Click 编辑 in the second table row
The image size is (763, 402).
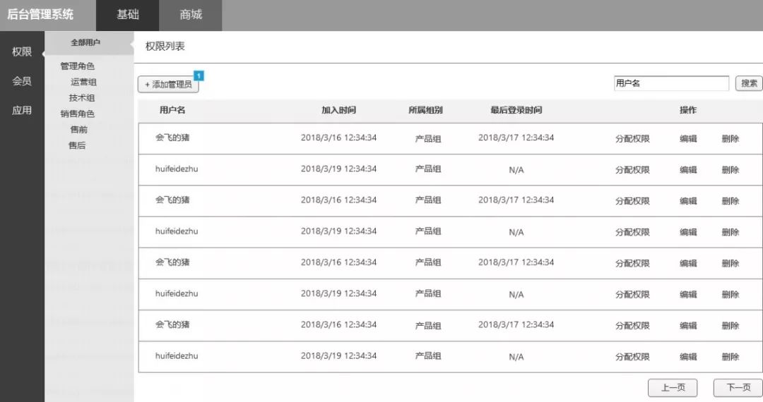(x=688, y=170)
